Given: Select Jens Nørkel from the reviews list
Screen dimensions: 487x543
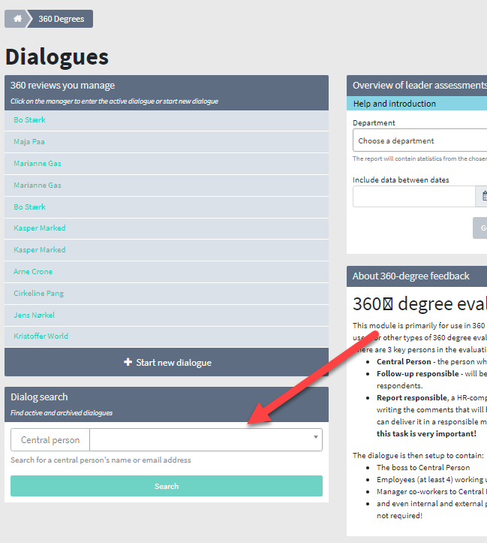Looking at the screenshot, I should click(35, 315).
